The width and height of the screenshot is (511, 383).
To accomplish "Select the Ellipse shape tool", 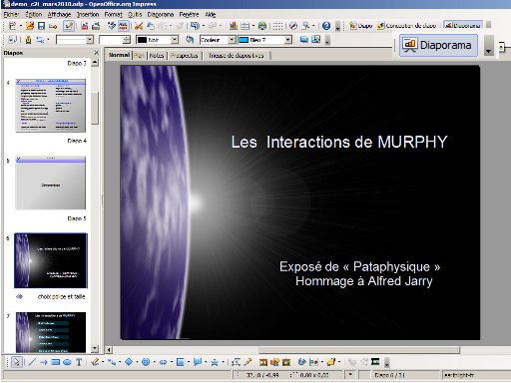I will point(68,362).
